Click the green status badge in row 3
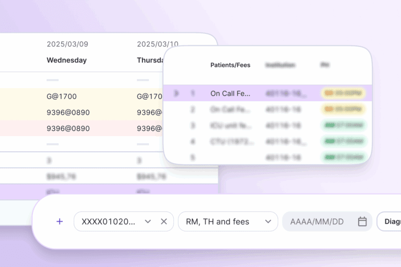The height and width of the screenshot is (267, 401). 344,125
